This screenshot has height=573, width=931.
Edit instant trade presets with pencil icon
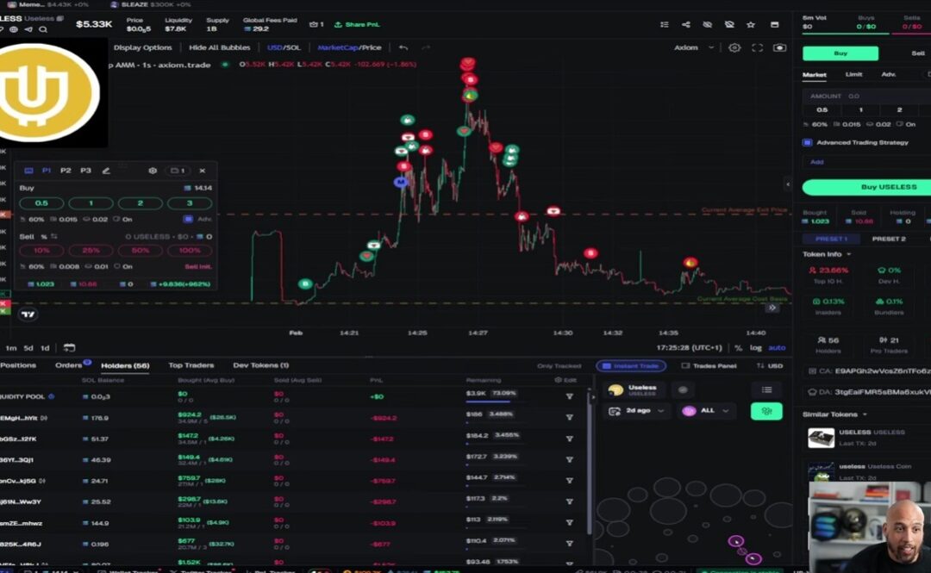coord(106,171)
